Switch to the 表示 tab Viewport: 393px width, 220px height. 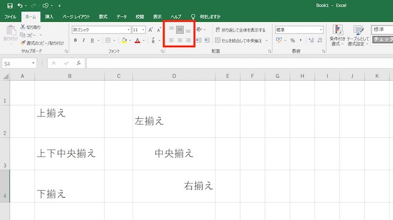(x=157, y=17)
